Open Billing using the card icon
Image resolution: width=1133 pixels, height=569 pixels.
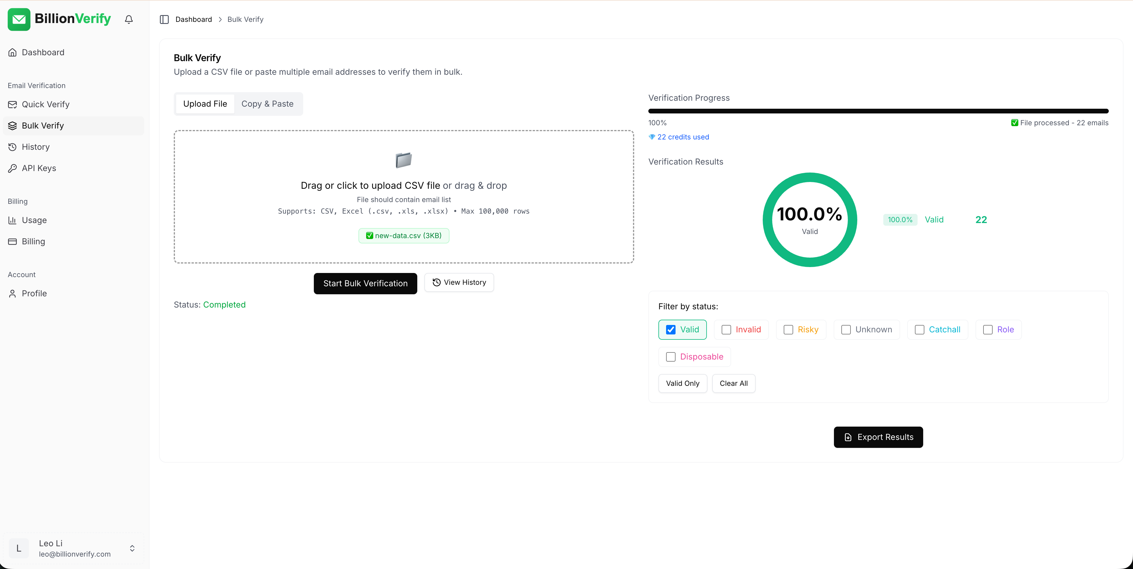[13, 241]
